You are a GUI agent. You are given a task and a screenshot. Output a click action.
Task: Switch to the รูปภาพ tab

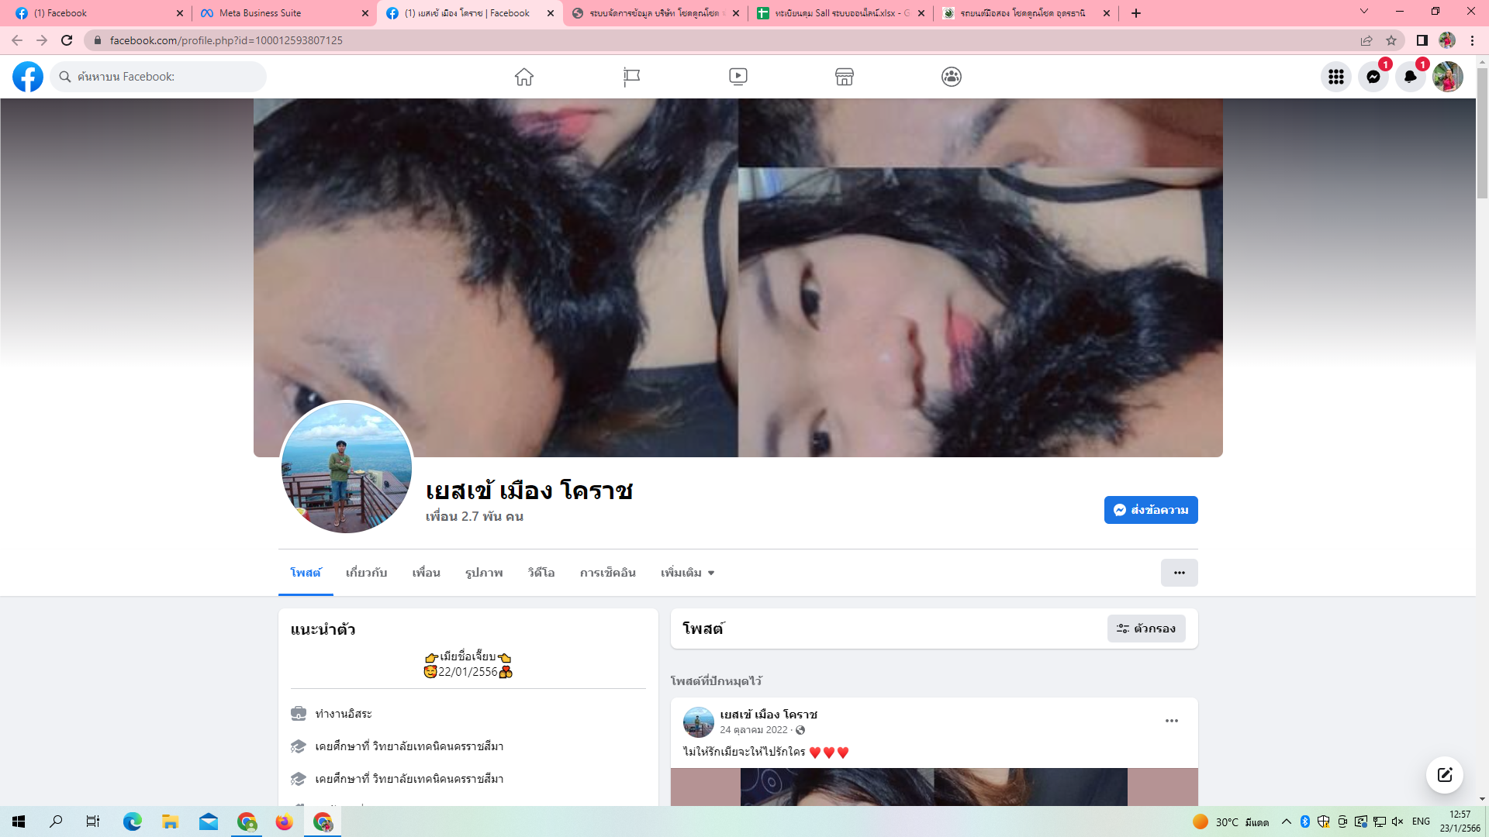(x=484, y=573)
